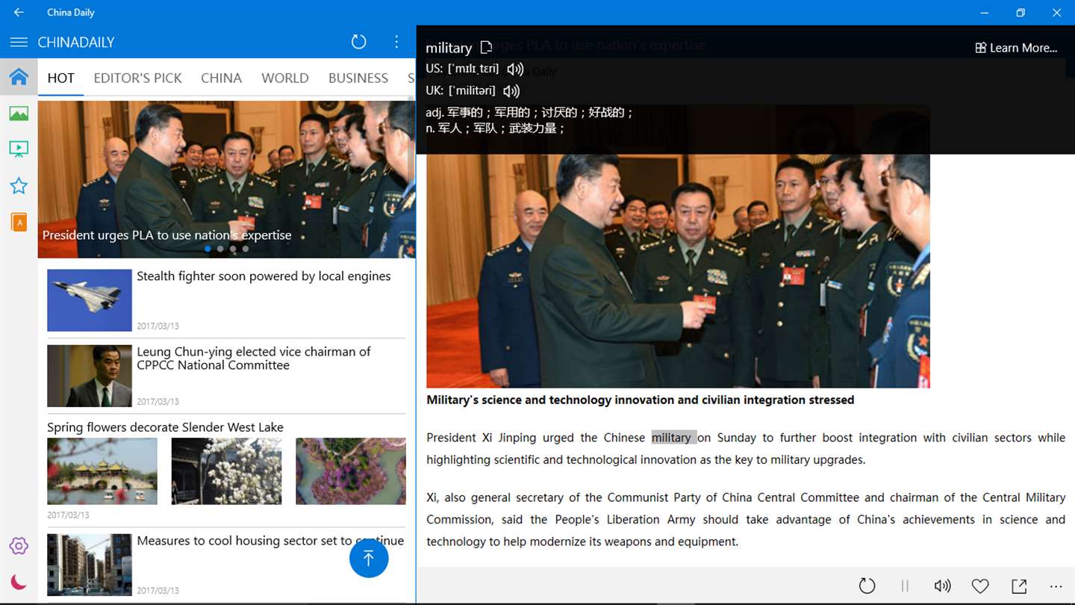Image resolution: width=1075 pixels, height=605 pixels.
Task: Click the housing construction thumbnail
Action: click(90, 565)
